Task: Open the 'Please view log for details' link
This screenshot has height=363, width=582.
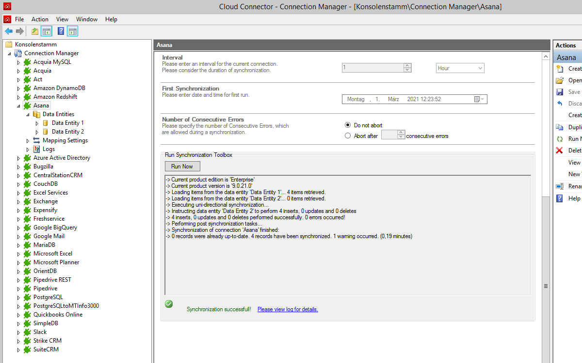Action: 288,309
